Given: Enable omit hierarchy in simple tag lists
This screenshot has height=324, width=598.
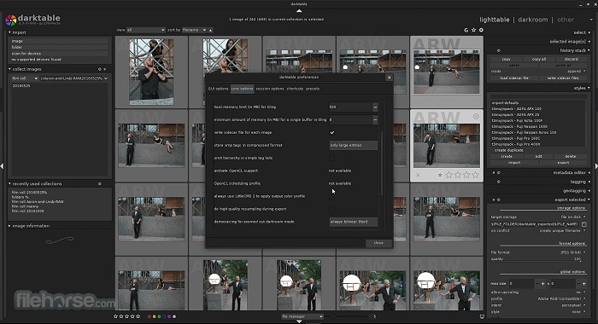Looking at the screenshot, I should (x=331, y=158).
